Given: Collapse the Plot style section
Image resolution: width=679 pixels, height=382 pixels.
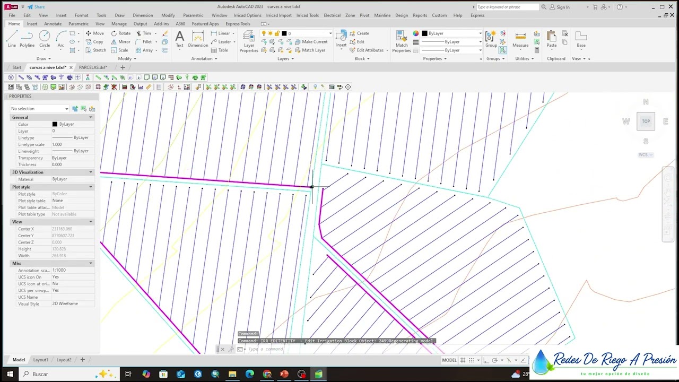Looking at the screenshot, I should 91,187.
